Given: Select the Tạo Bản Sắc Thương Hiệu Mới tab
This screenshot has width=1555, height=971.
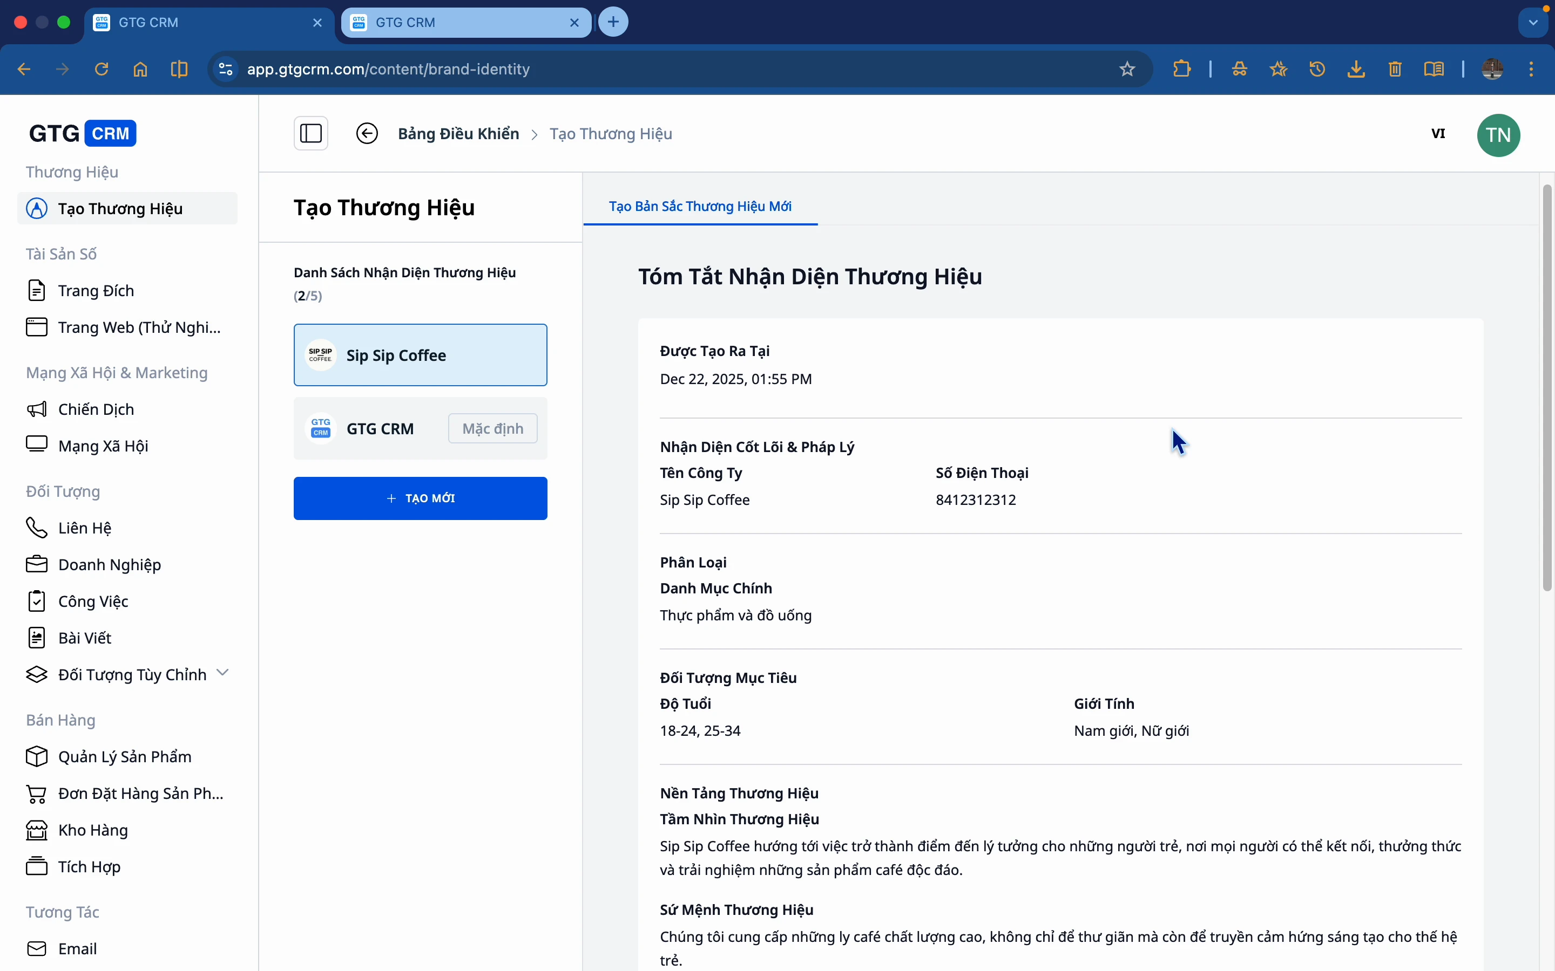Looking at the screenshot, I should coord(700,206).
